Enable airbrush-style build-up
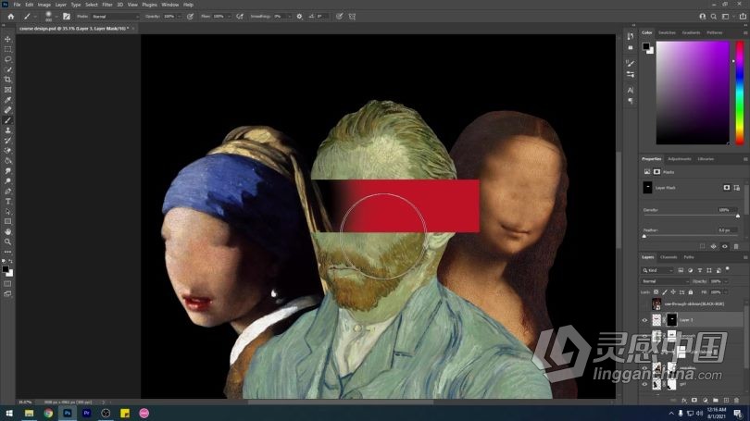 click(x=240, y=17)
